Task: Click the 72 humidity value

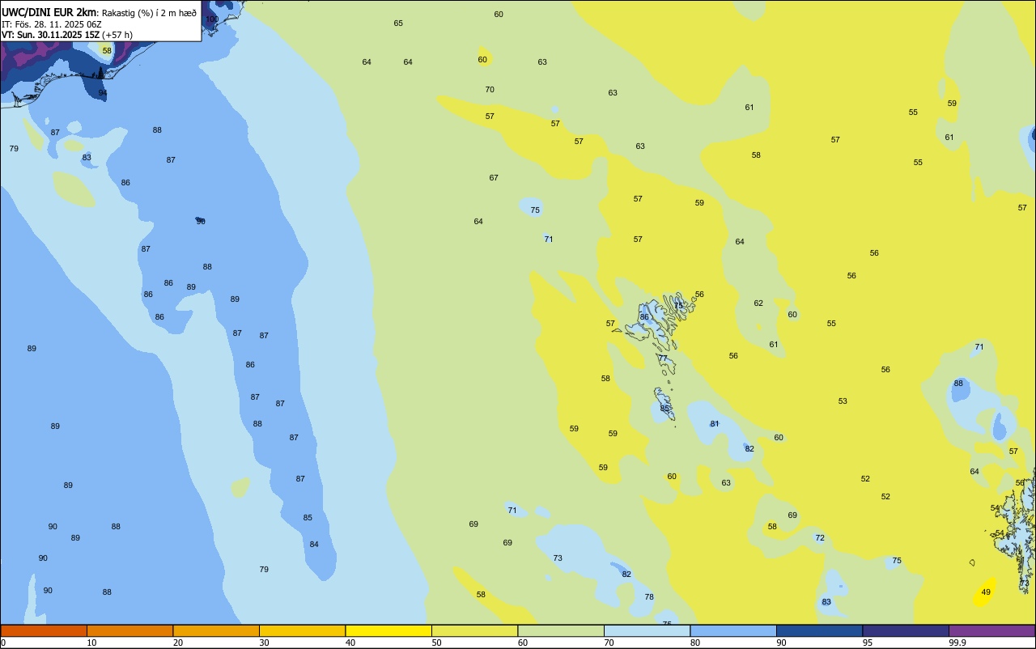Action: [x=820, y=538]
